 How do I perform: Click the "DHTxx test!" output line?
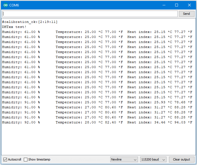(x=14, y=27)
